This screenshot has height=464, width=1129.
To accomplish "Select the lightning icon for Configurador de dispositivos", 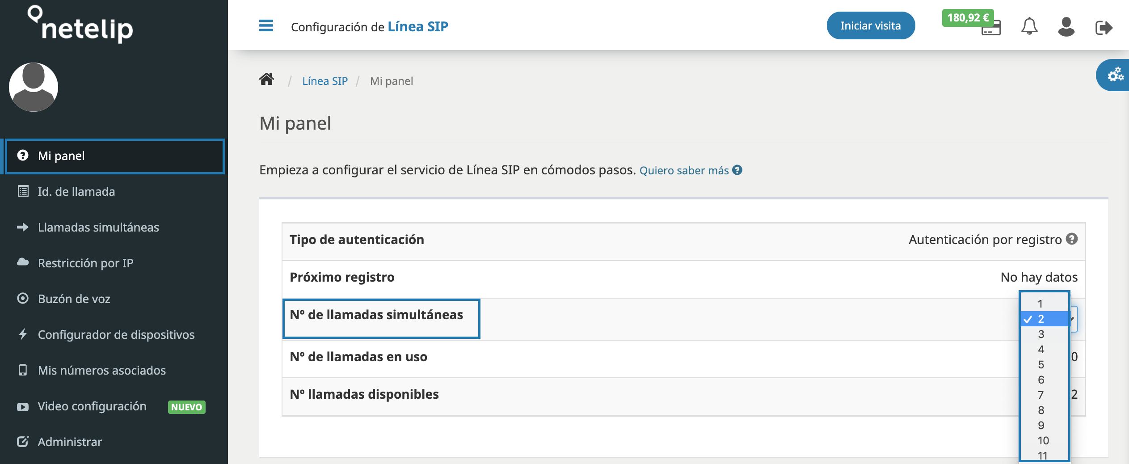I will pyautogui.click(x=22, y=334).
